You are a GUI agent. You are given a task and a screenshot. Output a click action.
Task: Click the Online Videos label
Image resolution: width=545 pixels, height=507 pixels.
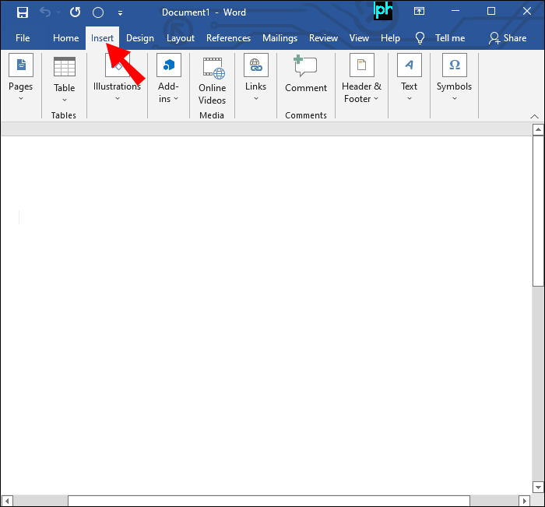click(212, 94)
